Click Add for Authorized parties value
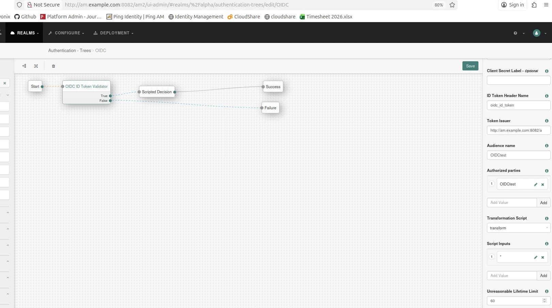This screenshot has width=552, height=308. tap(543, 203)
